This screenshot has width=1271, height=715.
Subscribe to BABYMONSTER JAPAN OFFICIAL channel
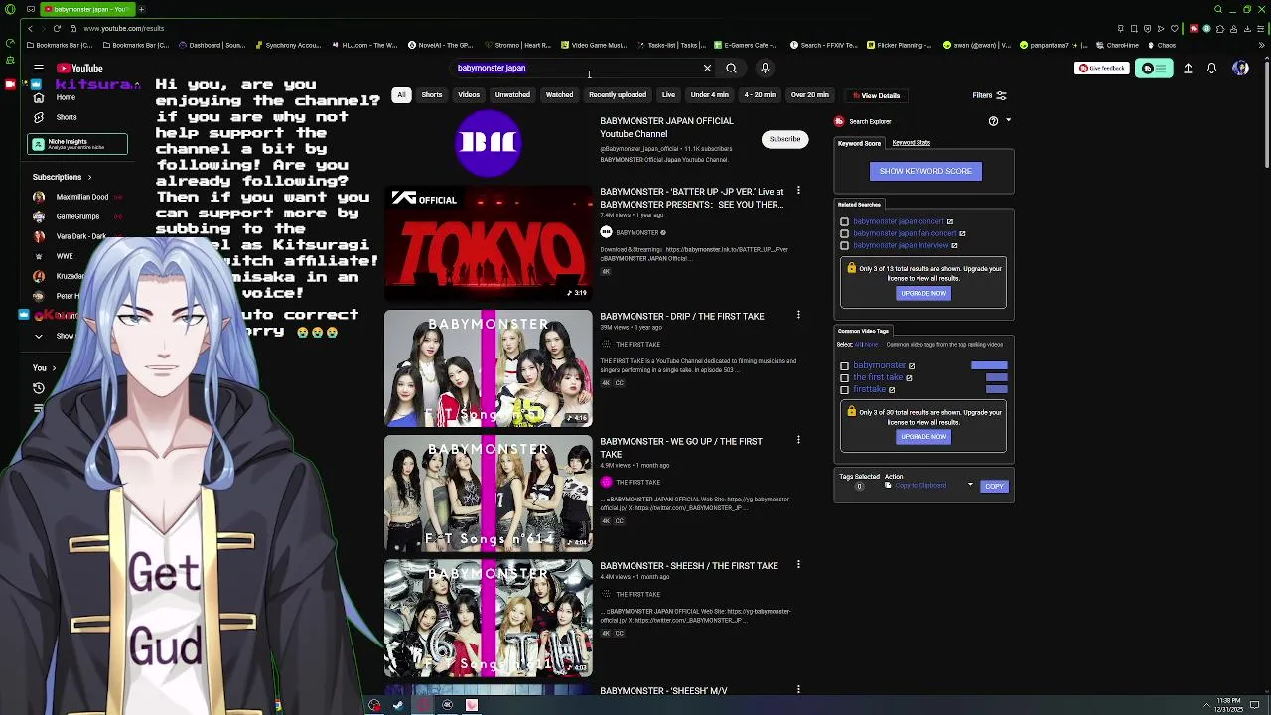[x=784, y=139]
